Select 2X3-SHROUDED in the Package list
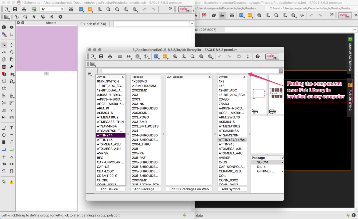358x219 pixels. [146, 108]
